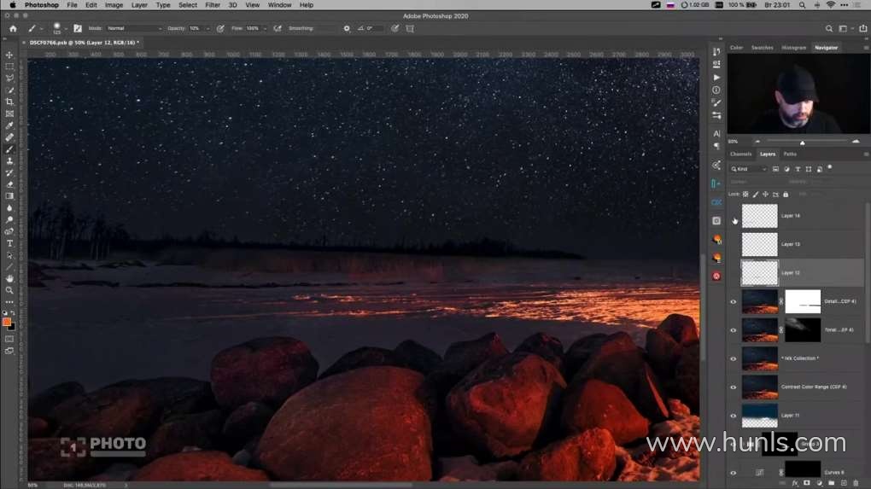This screenshot has width=871, height=489.
Task: Open the brush Mode dropdown
Action: pyautogui.click(x=134, y=28)
